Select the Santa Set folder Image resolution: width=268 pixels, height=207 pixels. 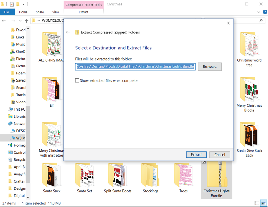[85, 178]
